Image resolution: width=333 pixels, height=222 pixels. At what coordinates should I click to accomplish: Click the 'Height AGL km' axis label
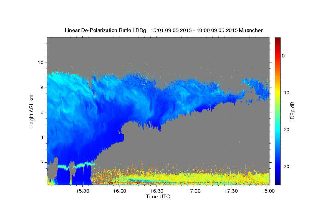click(x=32, y=111)
